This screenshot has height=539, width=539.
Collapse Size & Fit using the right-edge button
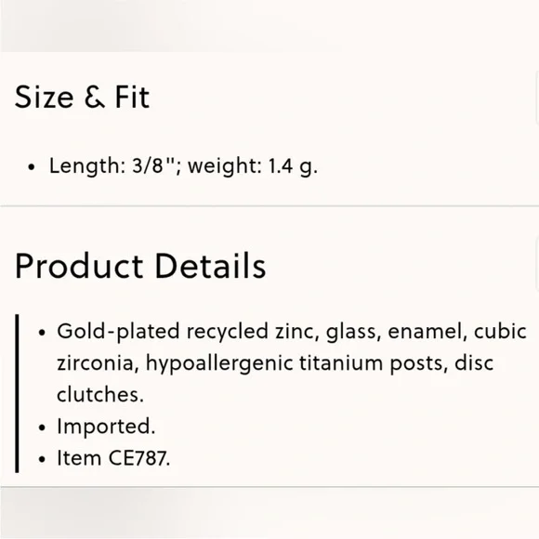pyautogui.click(x=537, y=98)
